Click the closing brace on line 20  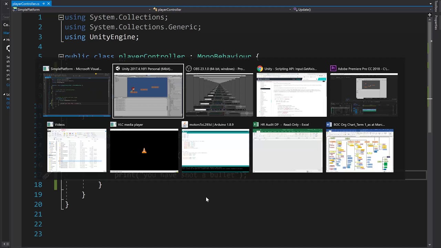pos(67,205)
